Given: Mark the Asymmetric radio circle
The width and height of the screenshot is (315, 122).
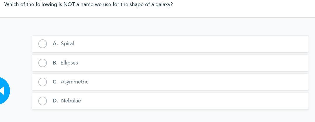Looking at the screenshot, I should click(42, 82).
